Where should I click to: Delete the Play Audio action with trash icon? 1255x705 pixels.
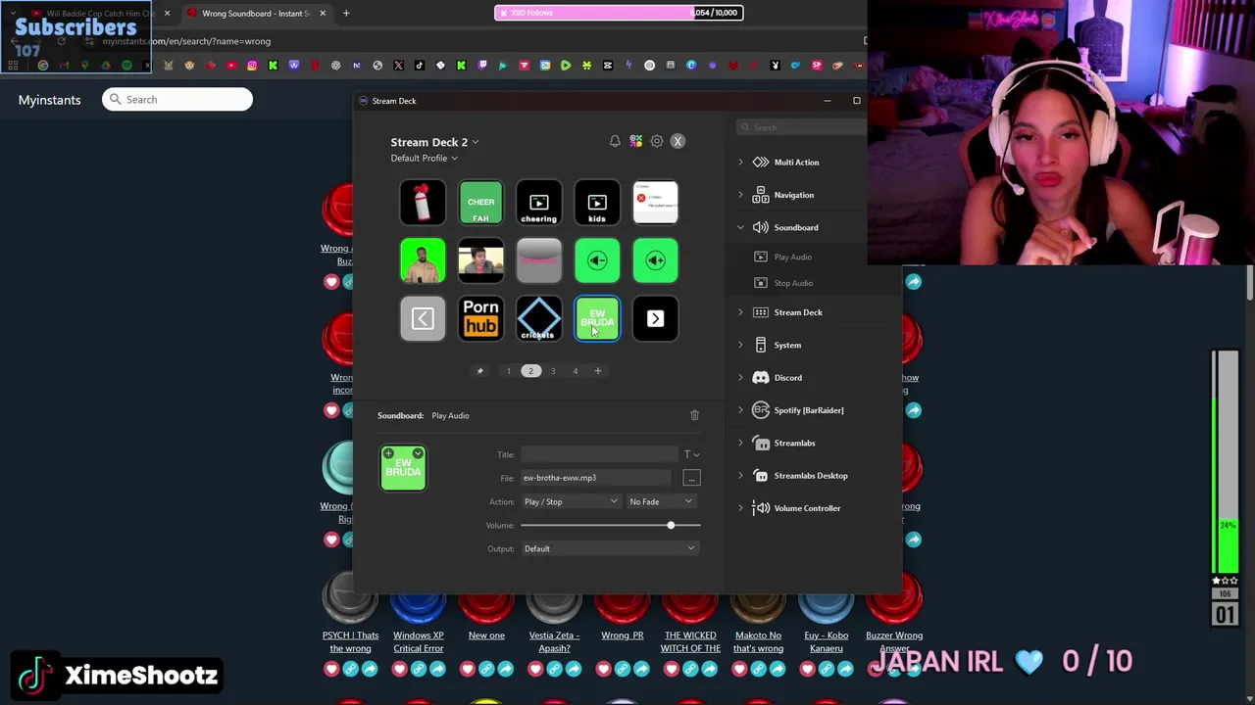[694, 415]
